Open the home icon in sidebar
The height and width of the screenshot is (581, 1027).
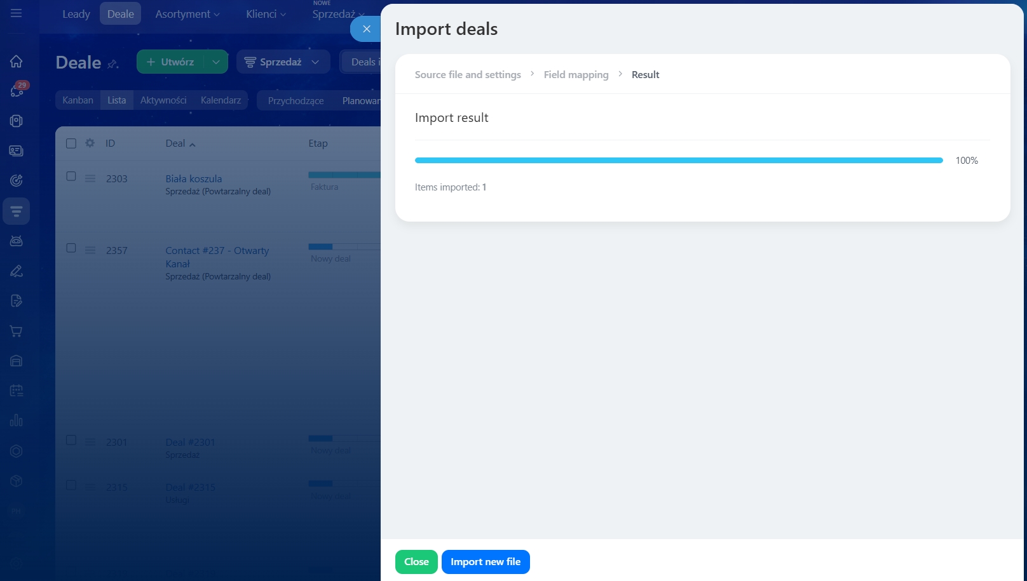point(17,61)
